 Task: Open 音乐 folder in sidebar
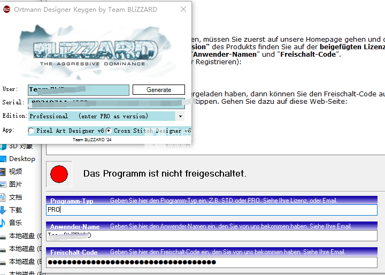pos(16,223)
